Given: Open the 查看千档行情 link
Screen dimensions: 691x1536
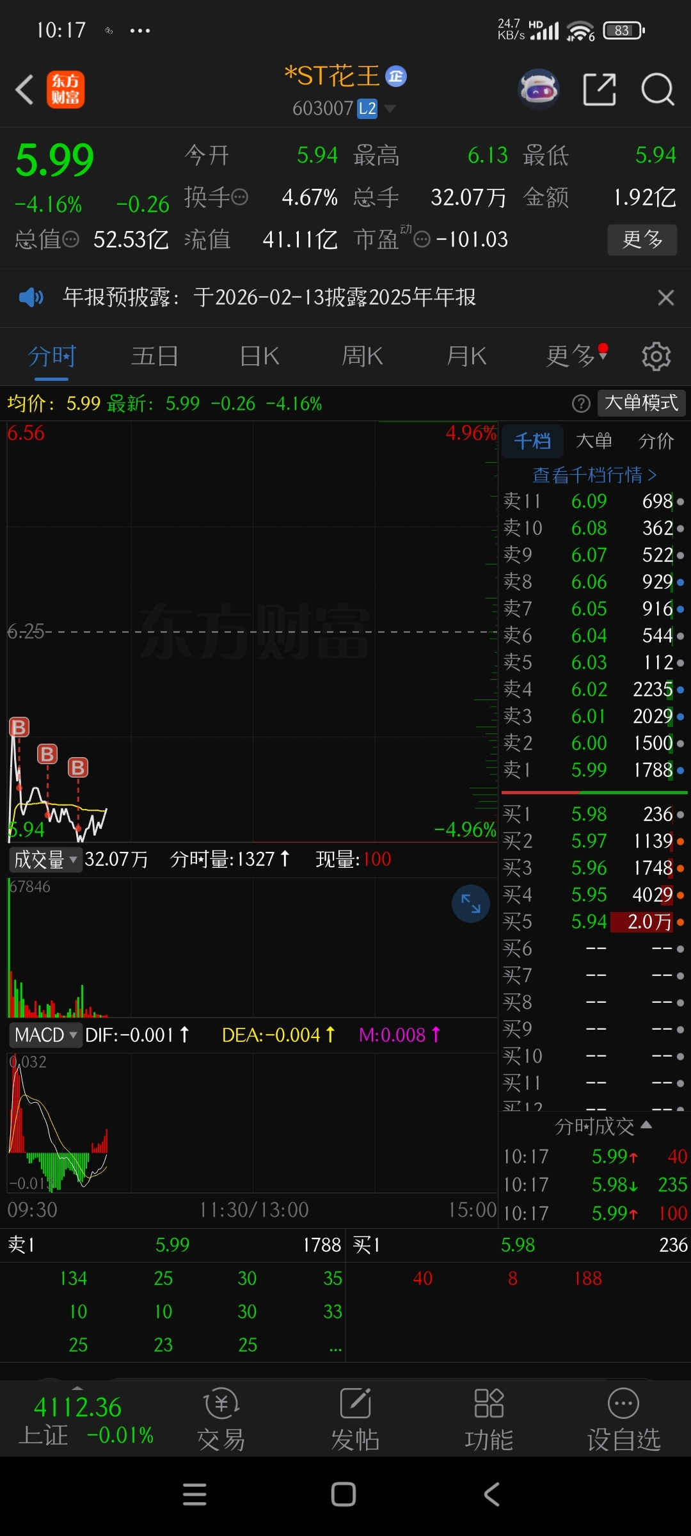Looking at the screenshot, I should tap(594, 475).
